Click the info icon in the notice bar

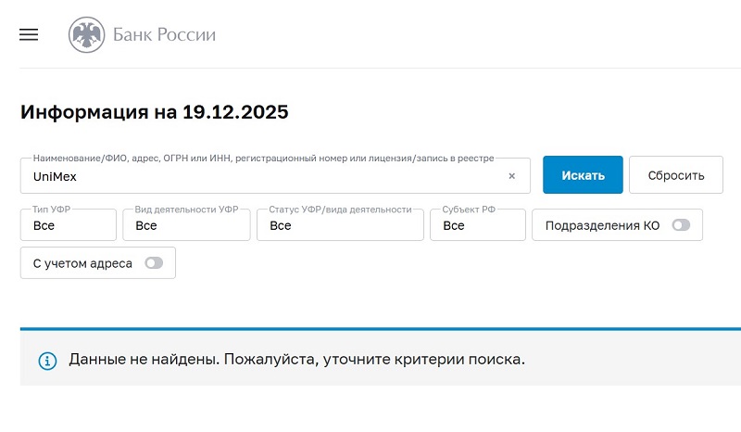tap(47, 360)
